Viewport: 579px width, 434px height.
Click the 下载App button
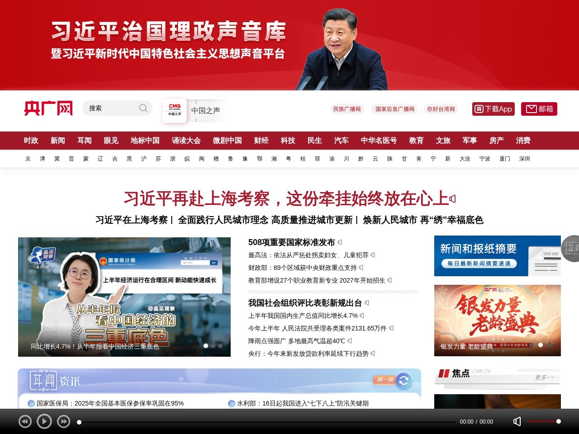pos(494,109)
